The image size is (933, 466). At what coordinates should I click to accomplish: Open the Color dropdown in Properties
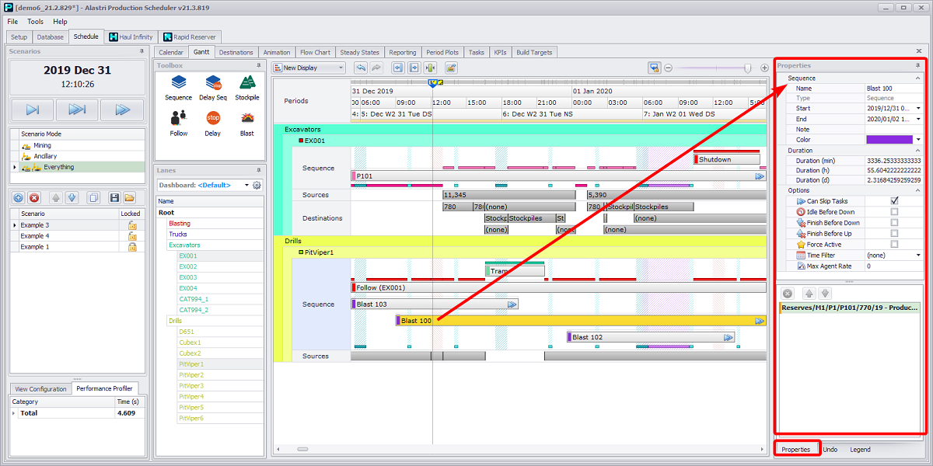pyautogui.click(x=918, y=140)
